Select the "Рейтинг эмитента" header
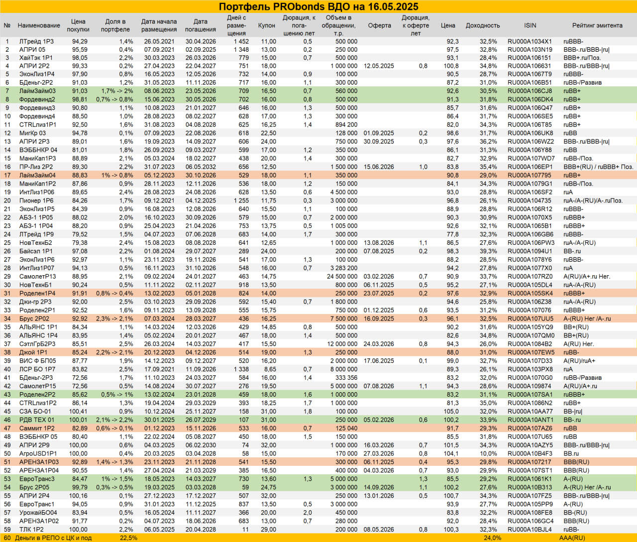637x542 pixels. 597,25
